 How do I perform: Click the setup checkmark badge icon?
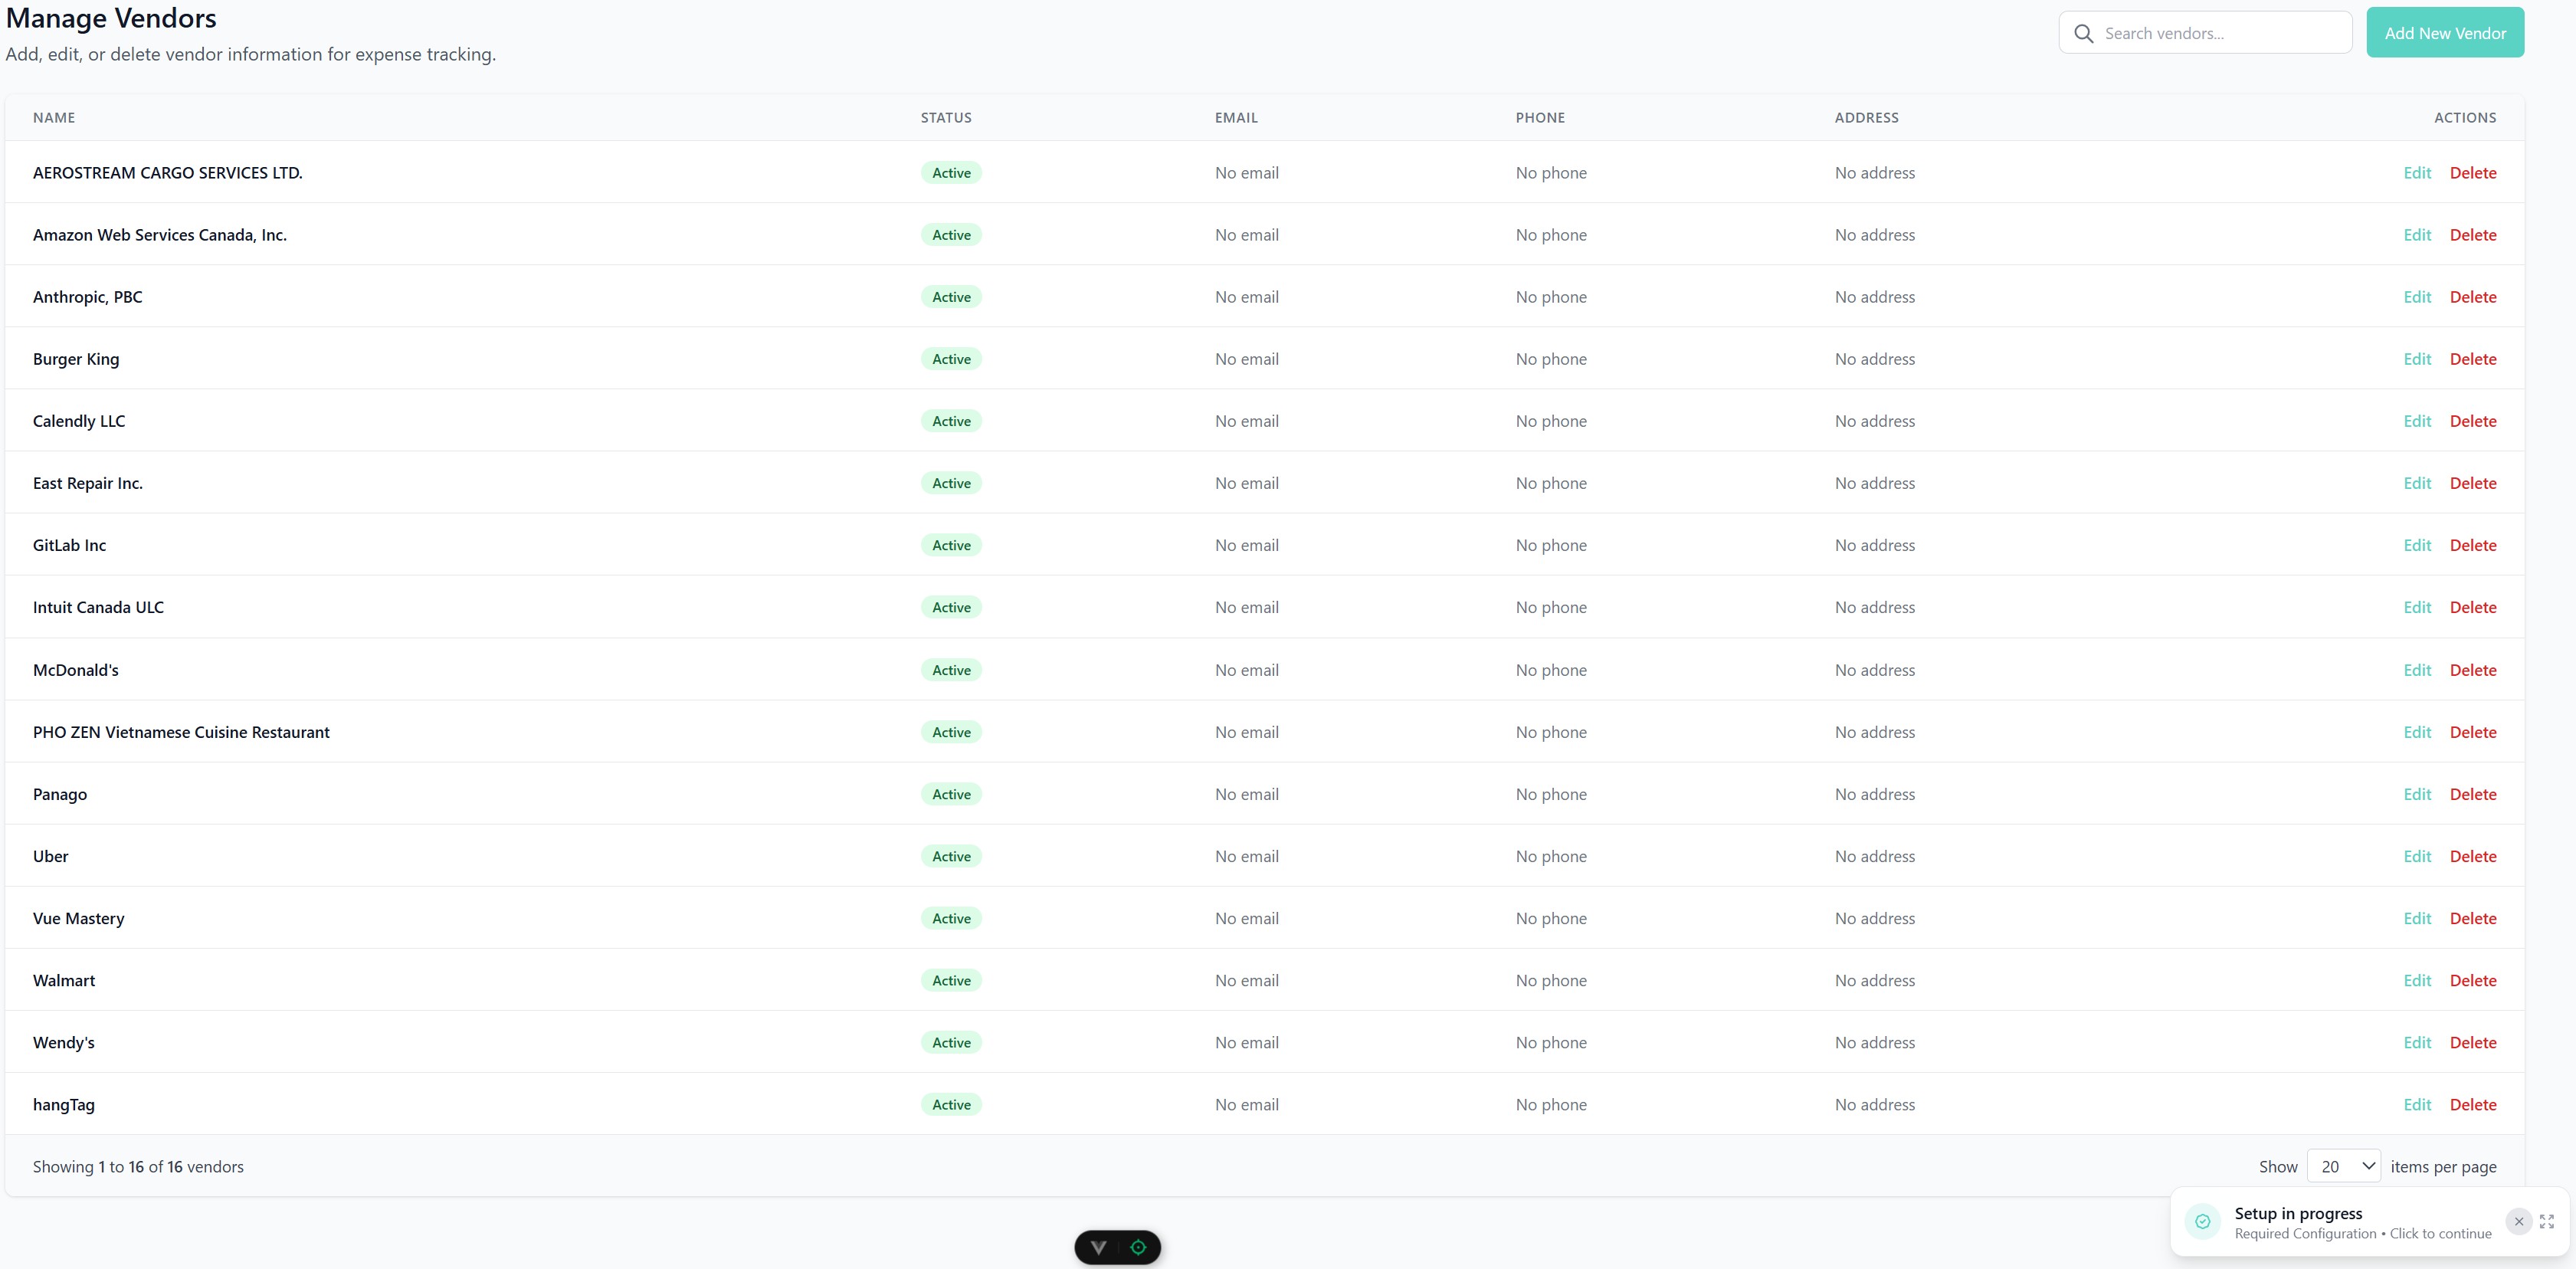pyautogui.click(x=2202, y=1221)
